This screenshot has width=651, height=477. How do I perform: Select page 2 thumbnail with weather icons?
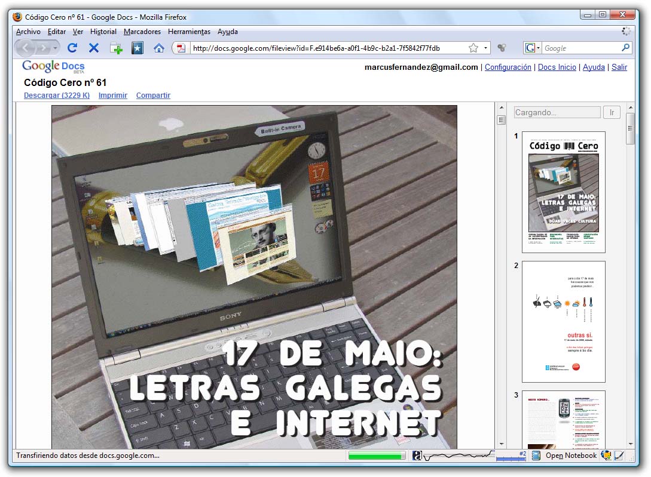563,321
